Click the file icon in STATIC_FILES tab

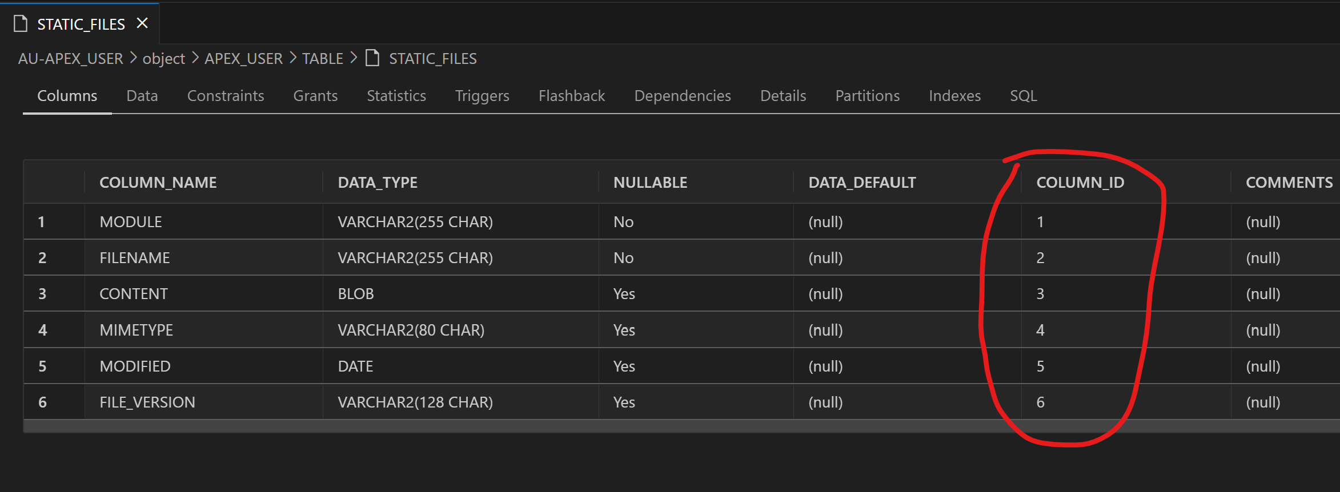pyautogui.click(x=21, y=23)
